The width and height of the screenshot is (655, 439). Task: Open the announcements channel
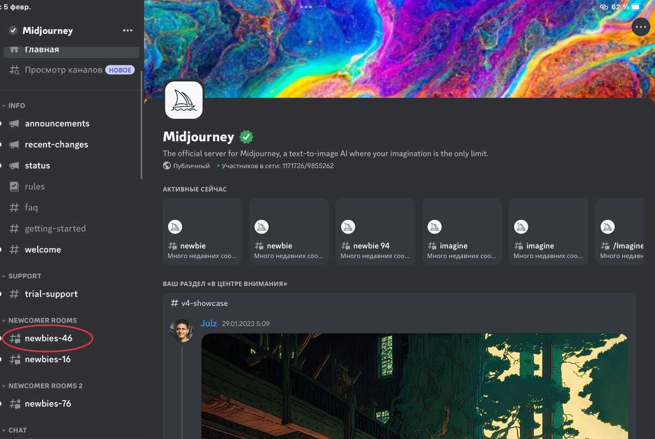coord(57,123)
